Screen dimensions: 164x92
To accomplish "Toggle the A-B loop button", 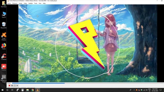I will click(15, 86).
